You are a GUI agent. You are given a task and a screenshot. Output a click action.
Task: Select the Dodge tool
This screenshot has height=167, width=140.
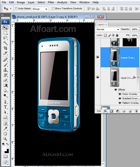pyautogui.click(x=5, y=95)
